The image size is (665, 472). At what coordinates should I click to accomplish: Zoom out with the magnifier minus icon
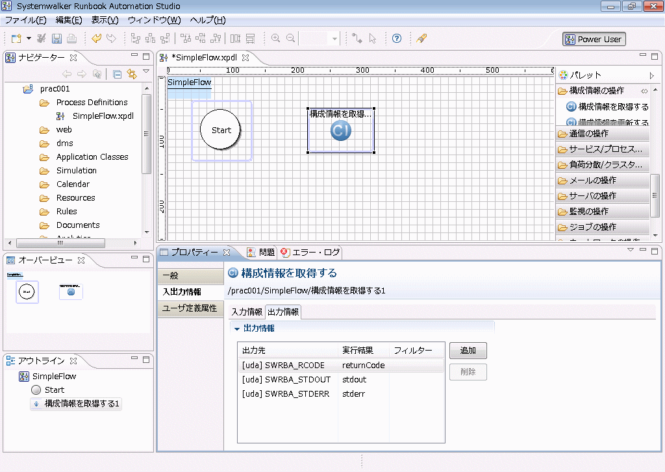[290, 38]
